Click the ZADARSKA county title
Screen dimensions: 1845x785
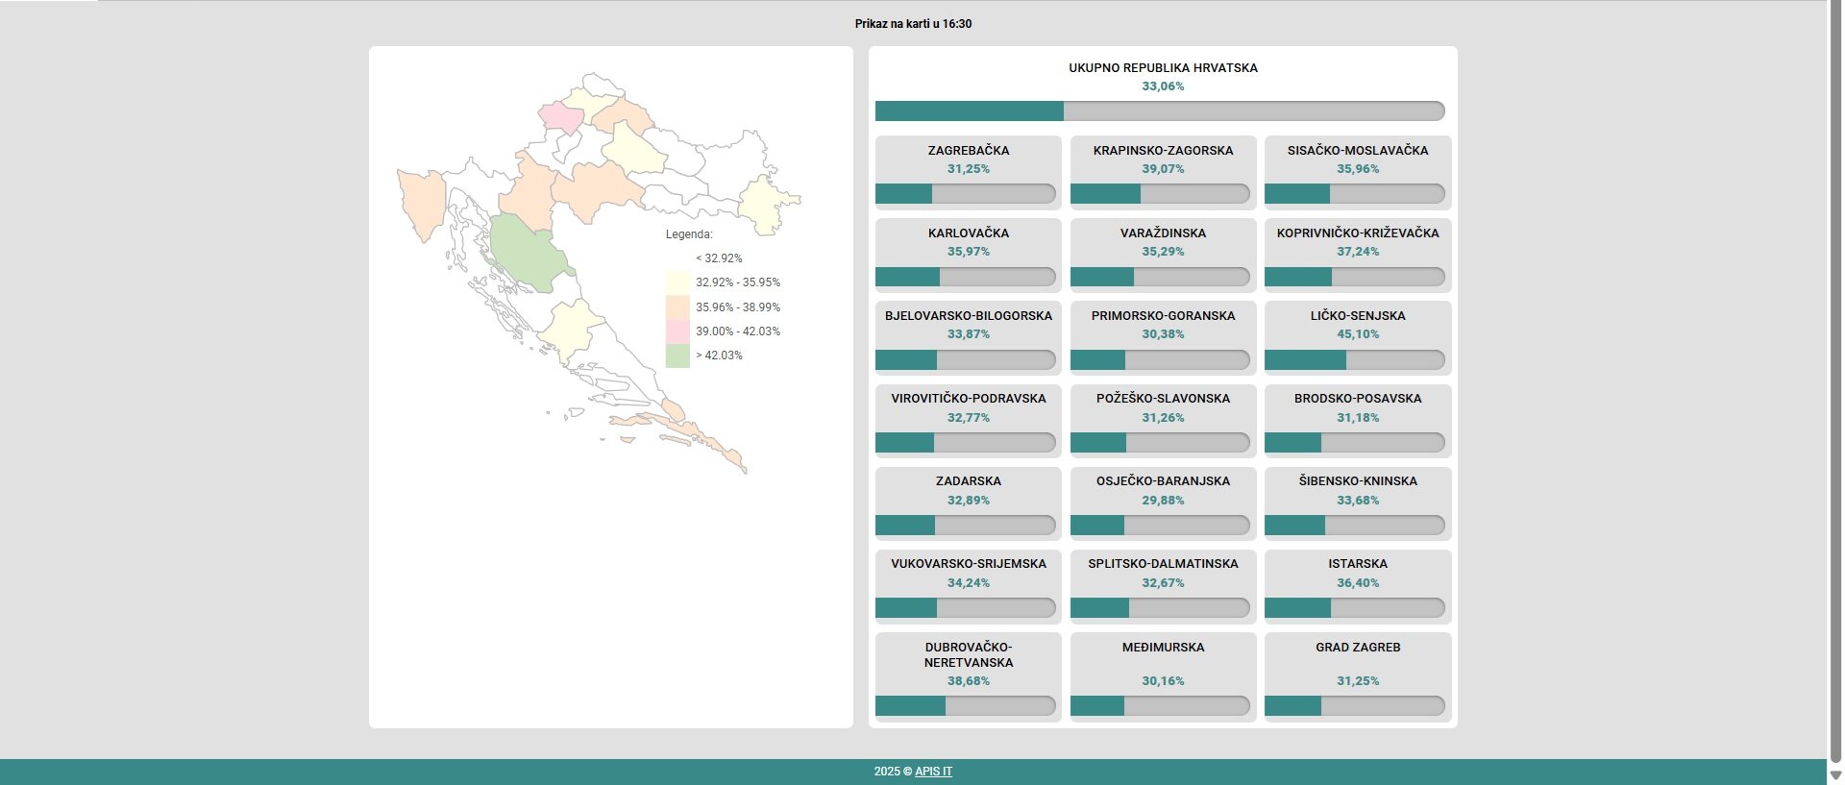point(969,481)
